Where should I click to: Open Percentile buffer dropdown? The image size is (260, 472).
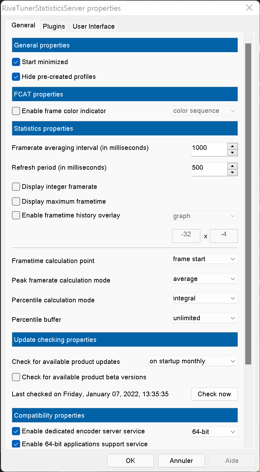[x=205, y=318]
